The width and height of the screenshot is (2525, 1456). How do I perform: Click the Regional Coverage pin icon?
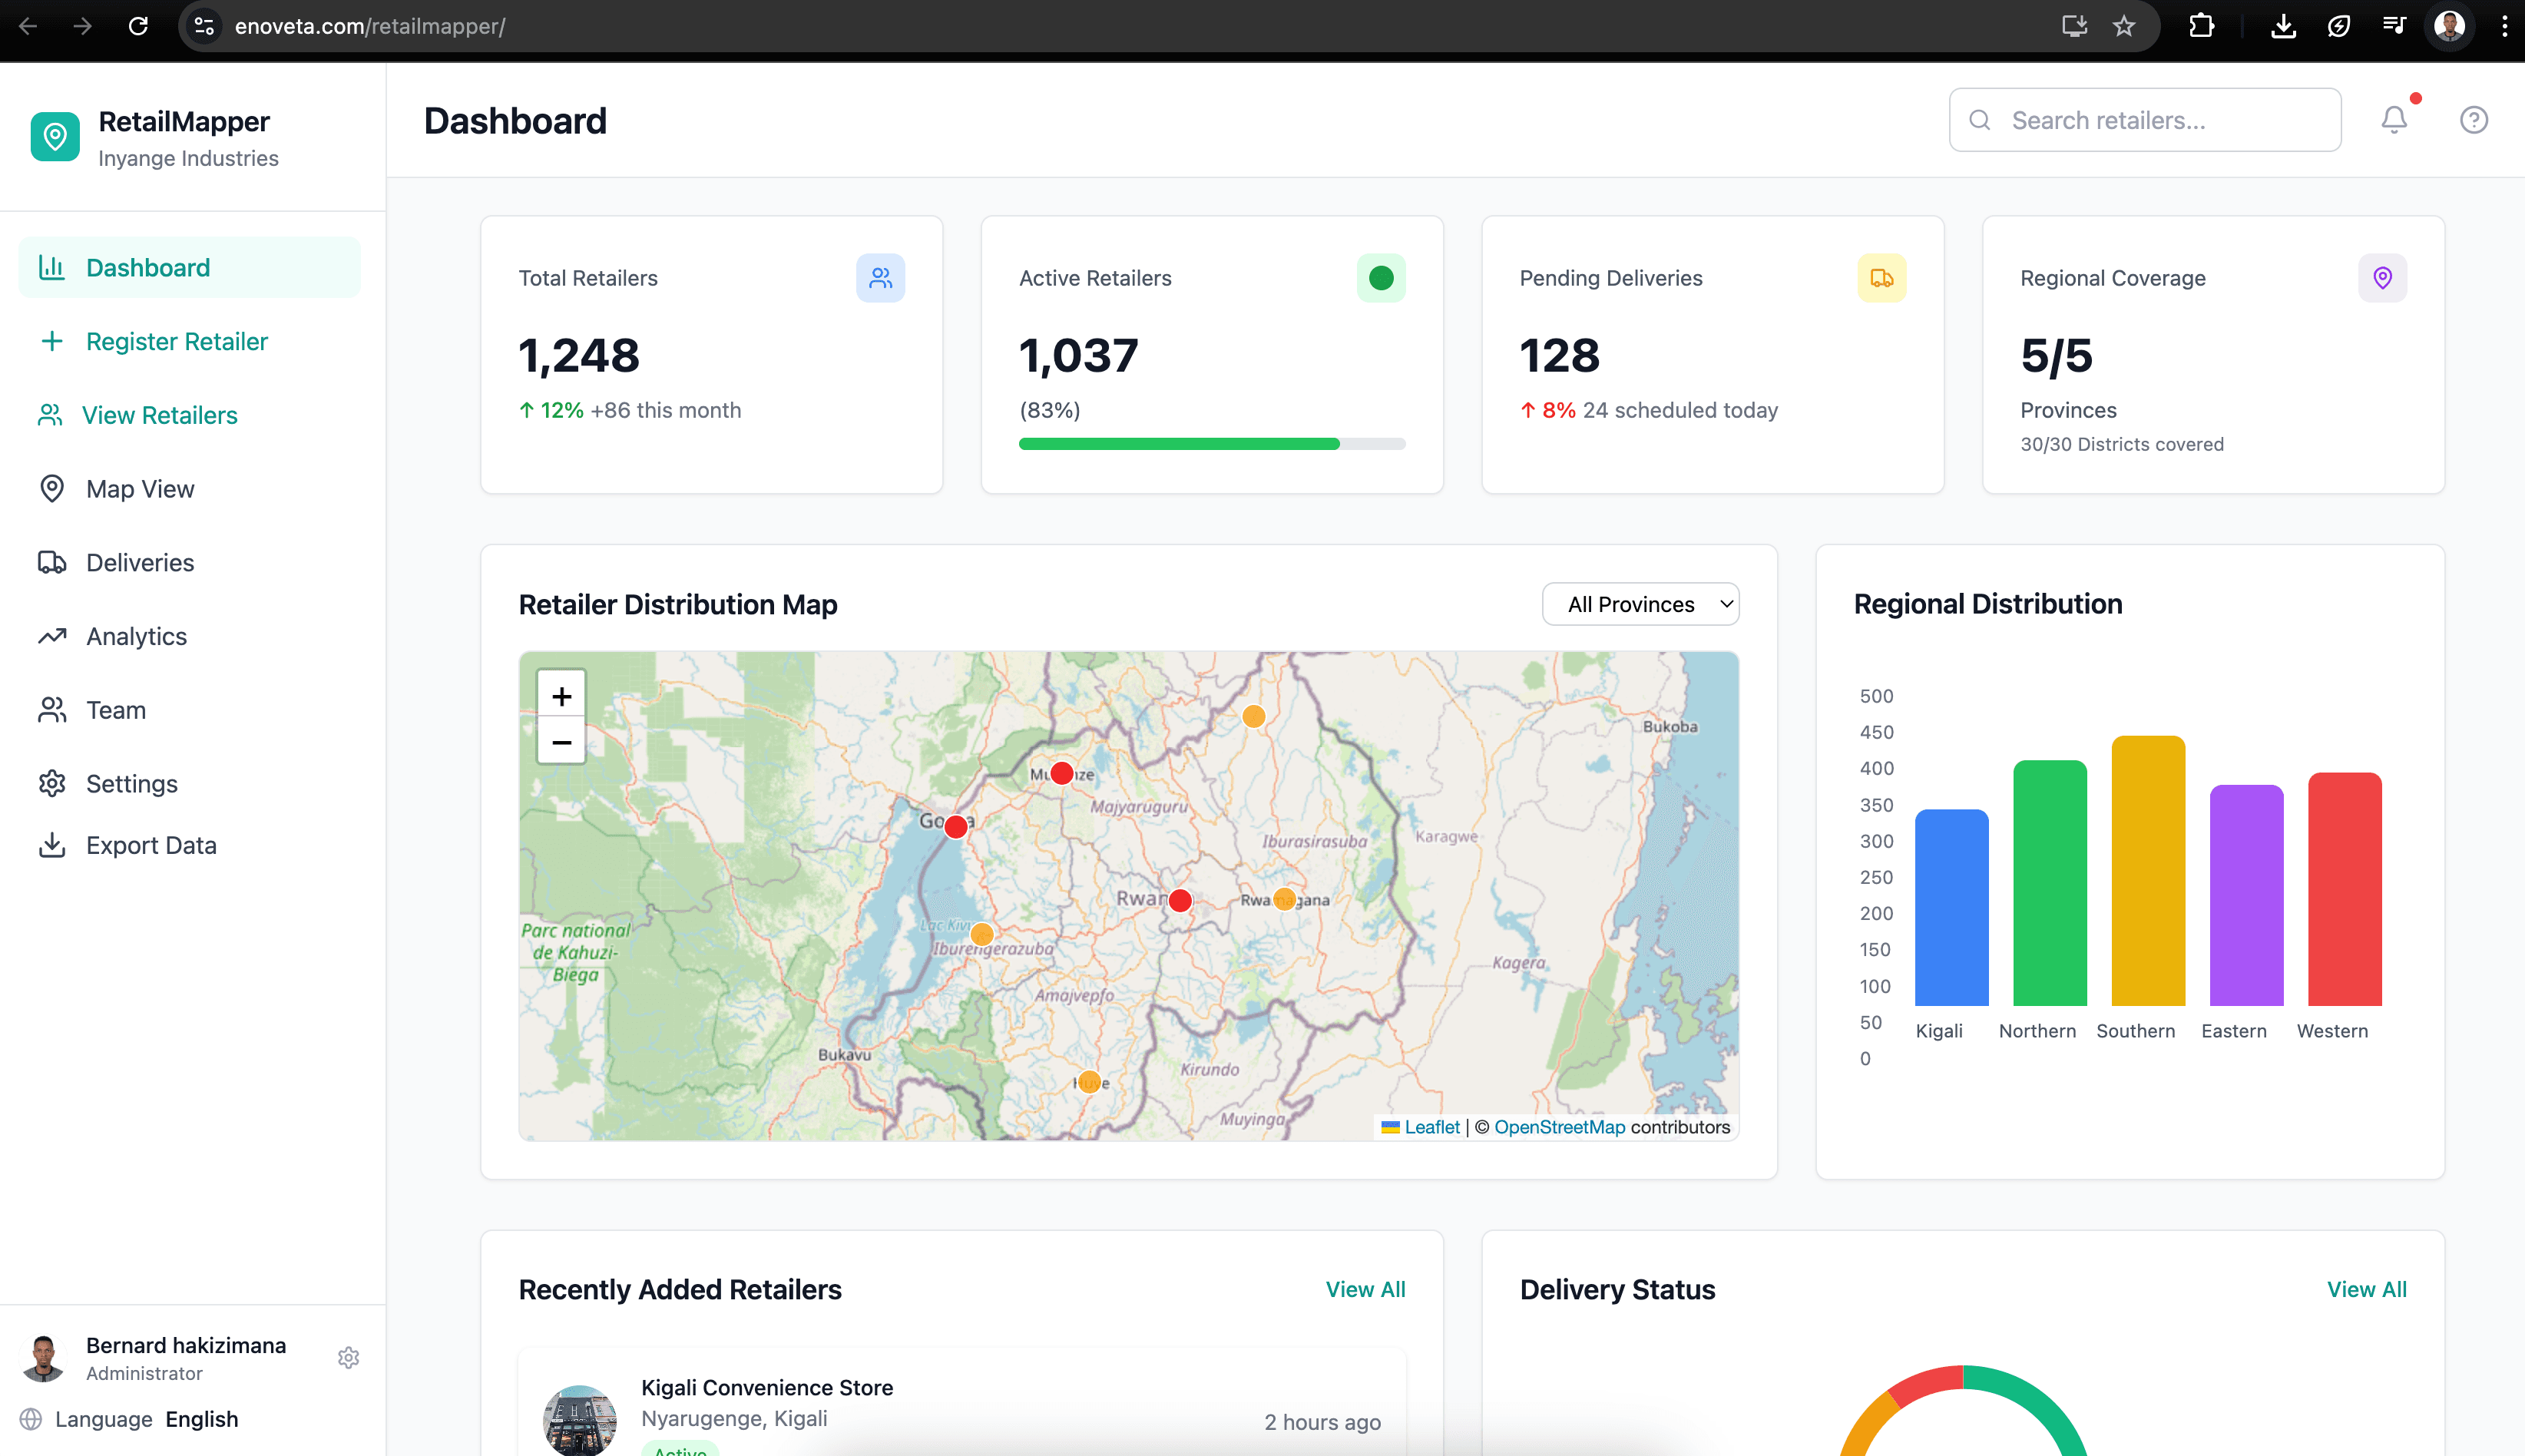tap(2383, 278)
